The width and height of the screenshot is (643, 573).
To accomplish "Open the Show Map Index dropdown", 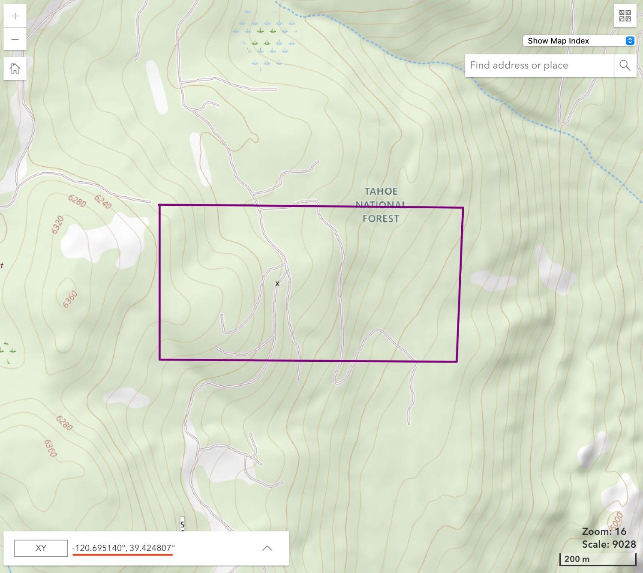I will point(579,41).
